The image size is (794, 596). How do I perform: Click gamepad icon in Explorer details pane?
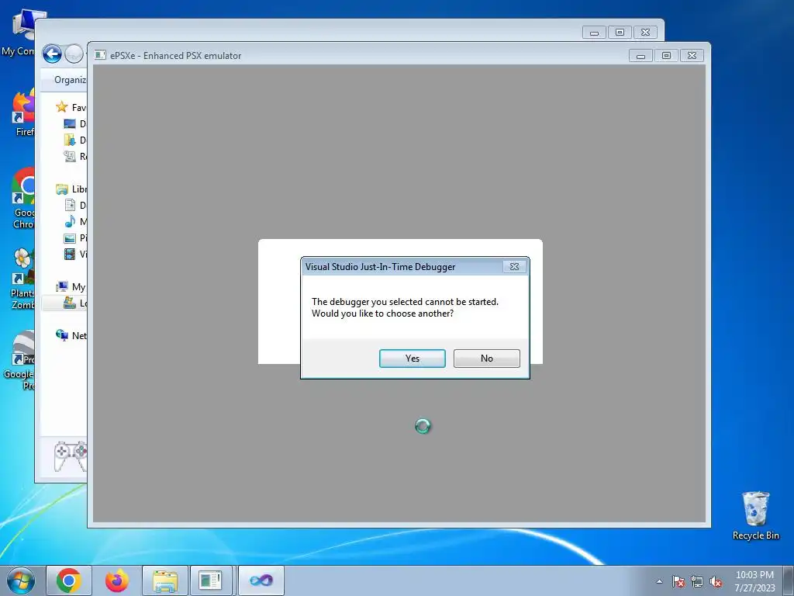pos(71,455)
